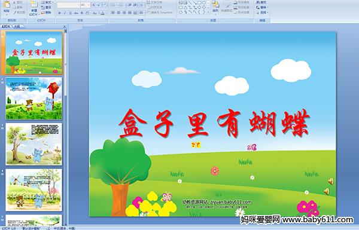This screenshot has width=359, height=230.
Task: Click the Replace icon in editing group
Action: (x=261, y=8)
